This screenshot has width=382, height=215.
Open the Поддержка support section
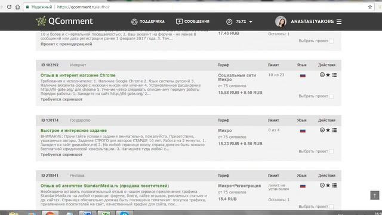pos(148,21)
